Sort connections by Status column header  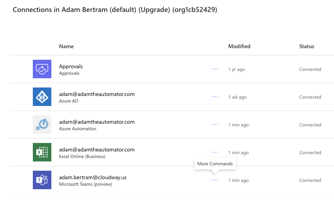click(307, 46)
